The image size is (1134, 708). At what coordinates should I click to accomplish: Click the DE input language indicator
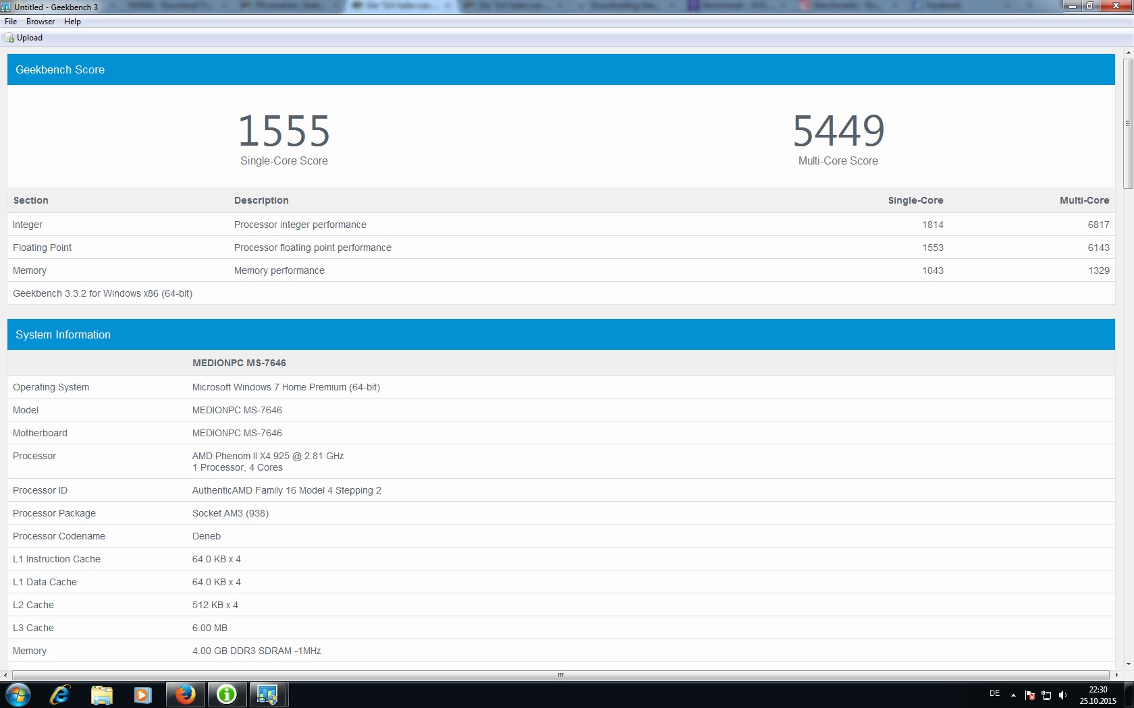pos(994,693)
